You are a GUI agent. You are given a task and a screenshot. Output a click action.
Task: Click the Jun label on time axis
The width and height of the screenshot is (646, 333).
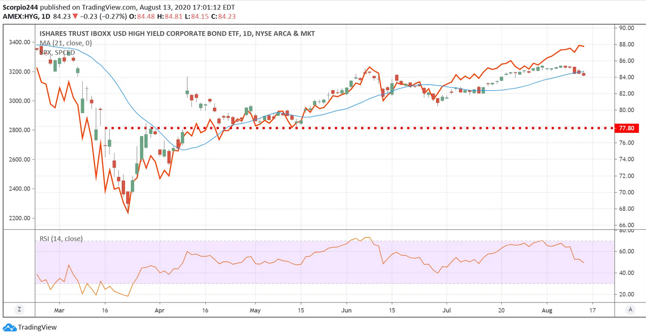(346, 310)
